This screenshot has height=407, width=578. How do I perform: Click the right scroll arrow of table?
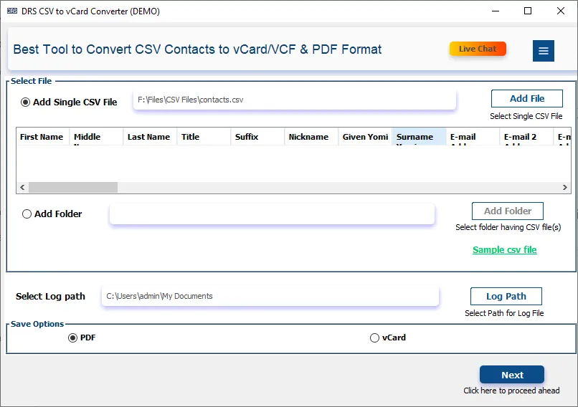tap(564, 188)
